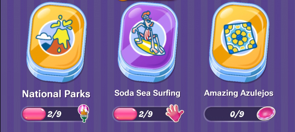Tap the striped paintbrush booster reward icon
This screenshot has width=295, height=132.
[83, 113]
